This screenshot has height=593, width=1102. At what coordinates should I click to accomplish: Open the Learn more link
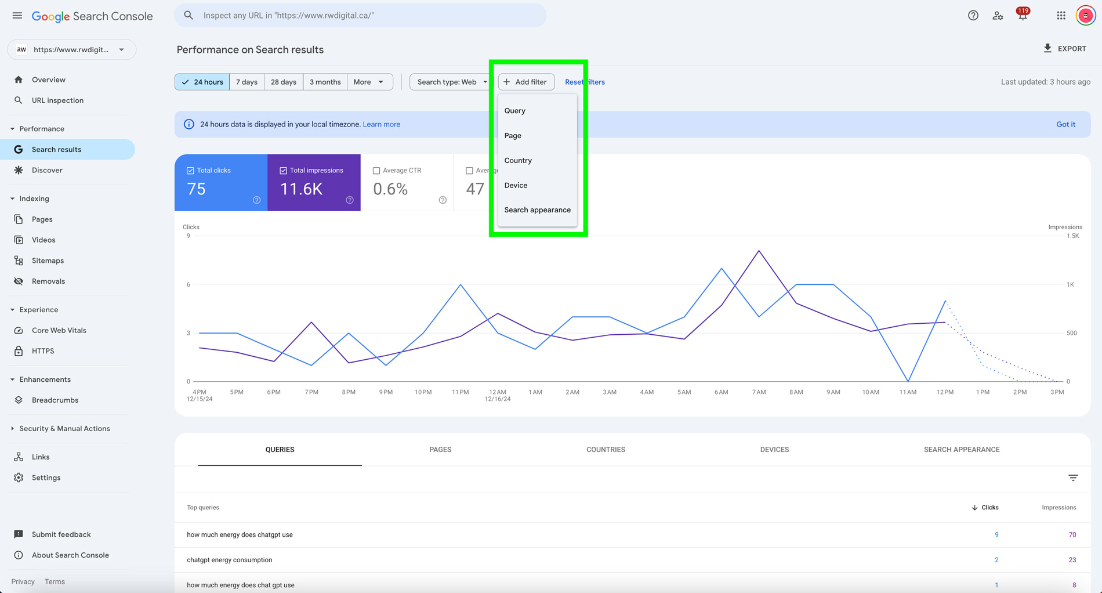(381, 124)
